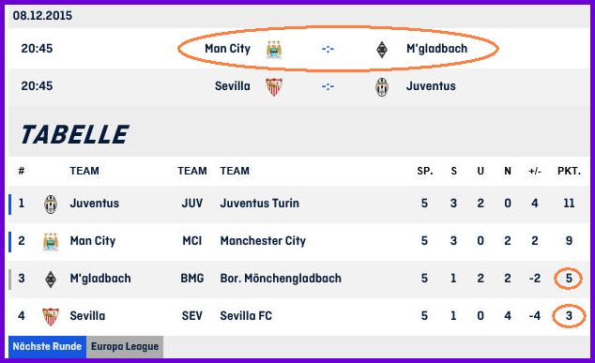Click Sevilla crest in table row 4
This screenshot has width=595, height=363.
click(x=51, y=317)
